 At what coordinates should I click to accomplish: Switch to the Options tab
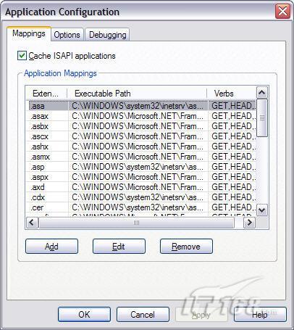[67, 35]
